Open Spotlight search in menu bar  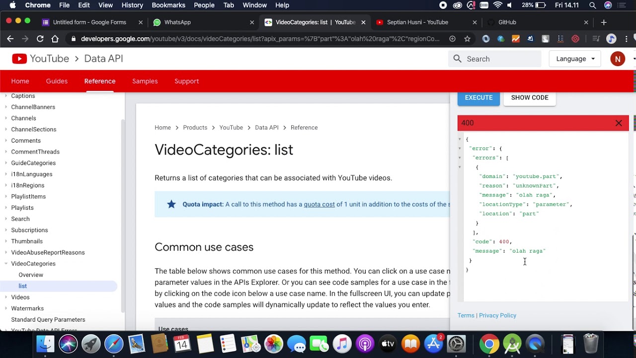click(592, 5)
